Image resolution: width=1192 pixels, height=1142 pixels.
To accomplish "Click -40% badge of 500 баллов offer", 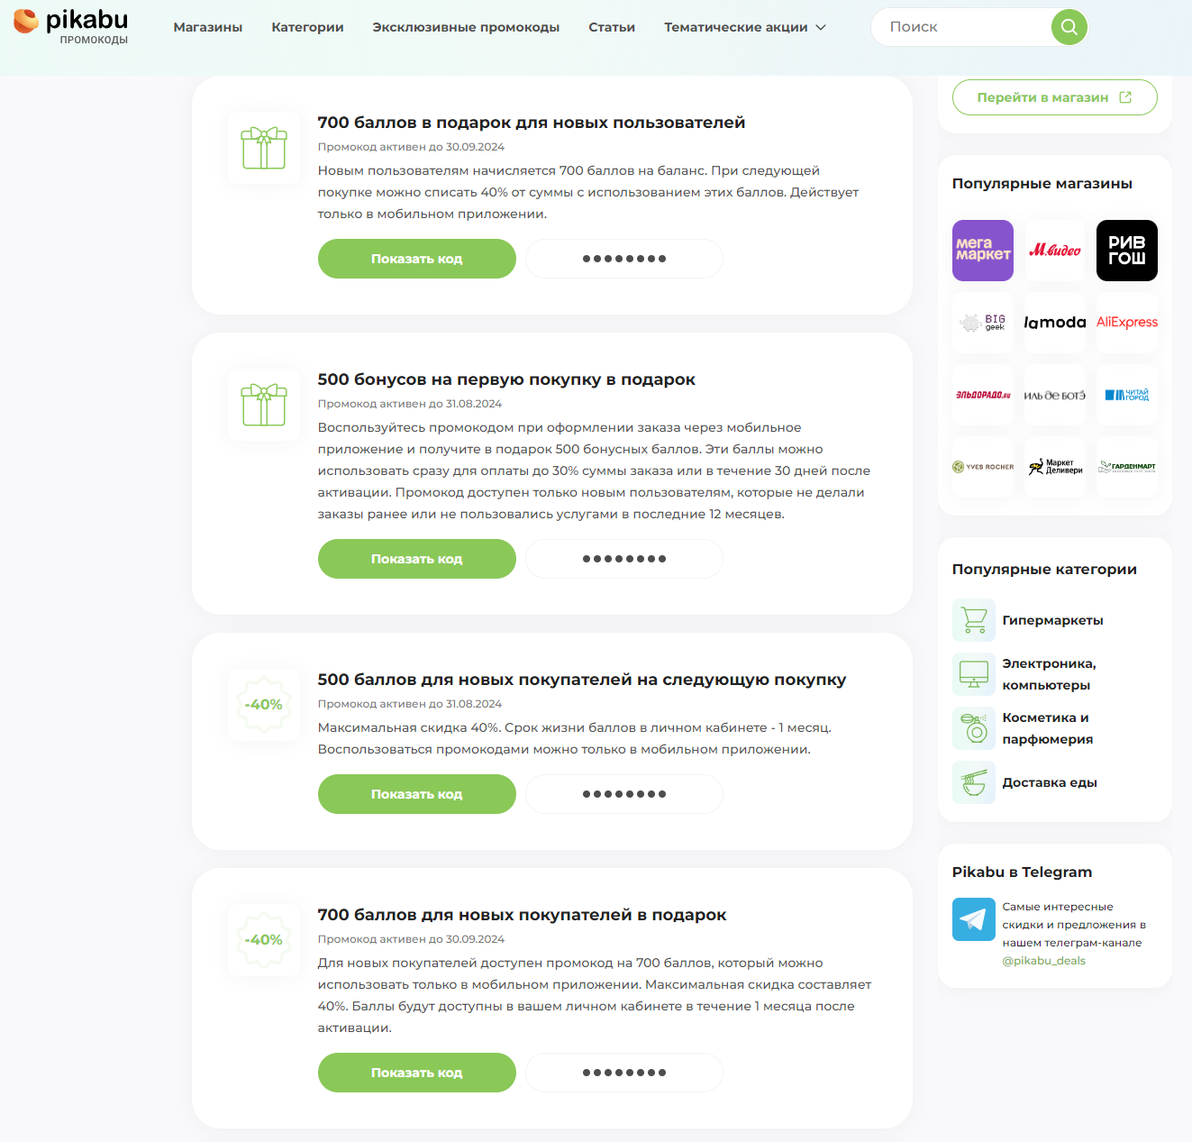I will tap(264, 705).
